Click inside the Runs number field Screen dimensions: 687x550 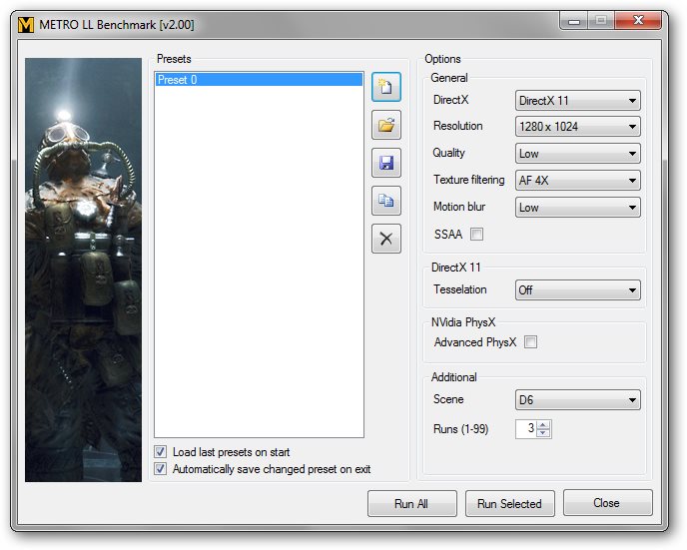(526, 428)
